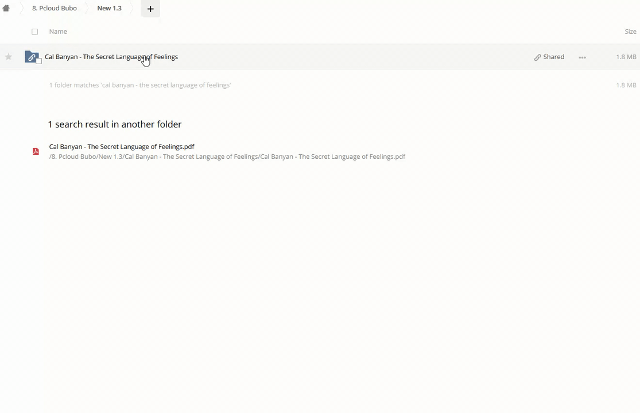
Task: Click the red PDF file icon
Action: click(x=36, y=151)
